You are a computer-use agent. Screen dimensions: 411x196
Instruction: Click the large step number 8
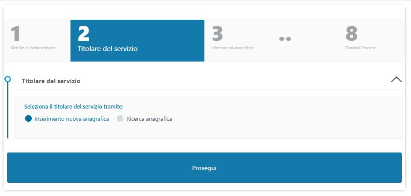click(351, 34)
